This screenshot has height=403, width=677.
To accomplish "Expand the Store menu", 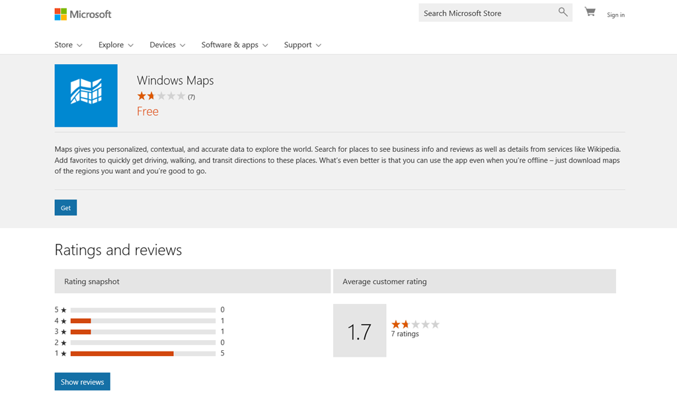I will (68, 45).
